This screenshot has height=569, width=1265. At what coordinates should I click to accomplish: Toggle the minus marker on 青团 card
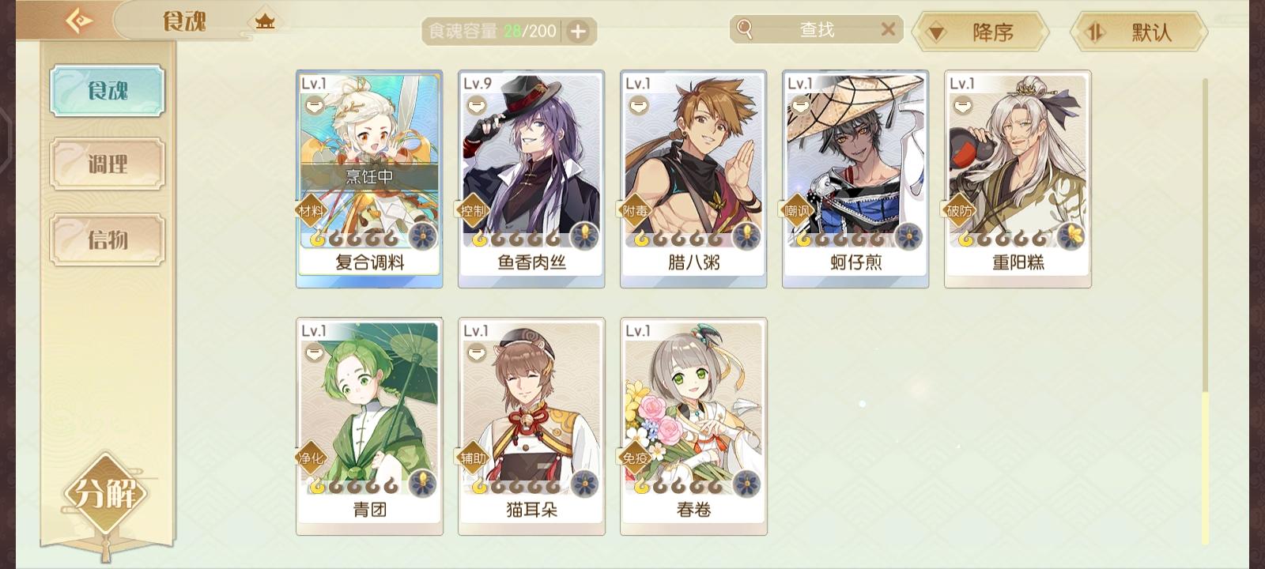coord(314,352)
